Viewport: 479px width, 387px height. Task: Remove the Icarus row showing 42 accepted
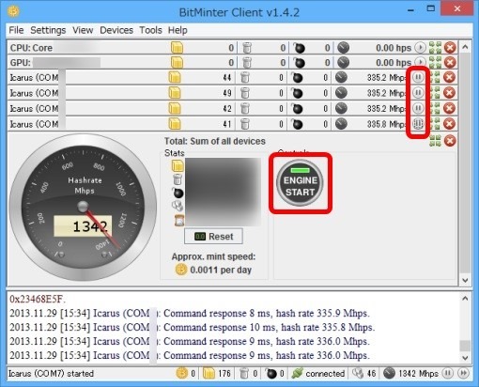pyautogui.click(x=449, y=108)
